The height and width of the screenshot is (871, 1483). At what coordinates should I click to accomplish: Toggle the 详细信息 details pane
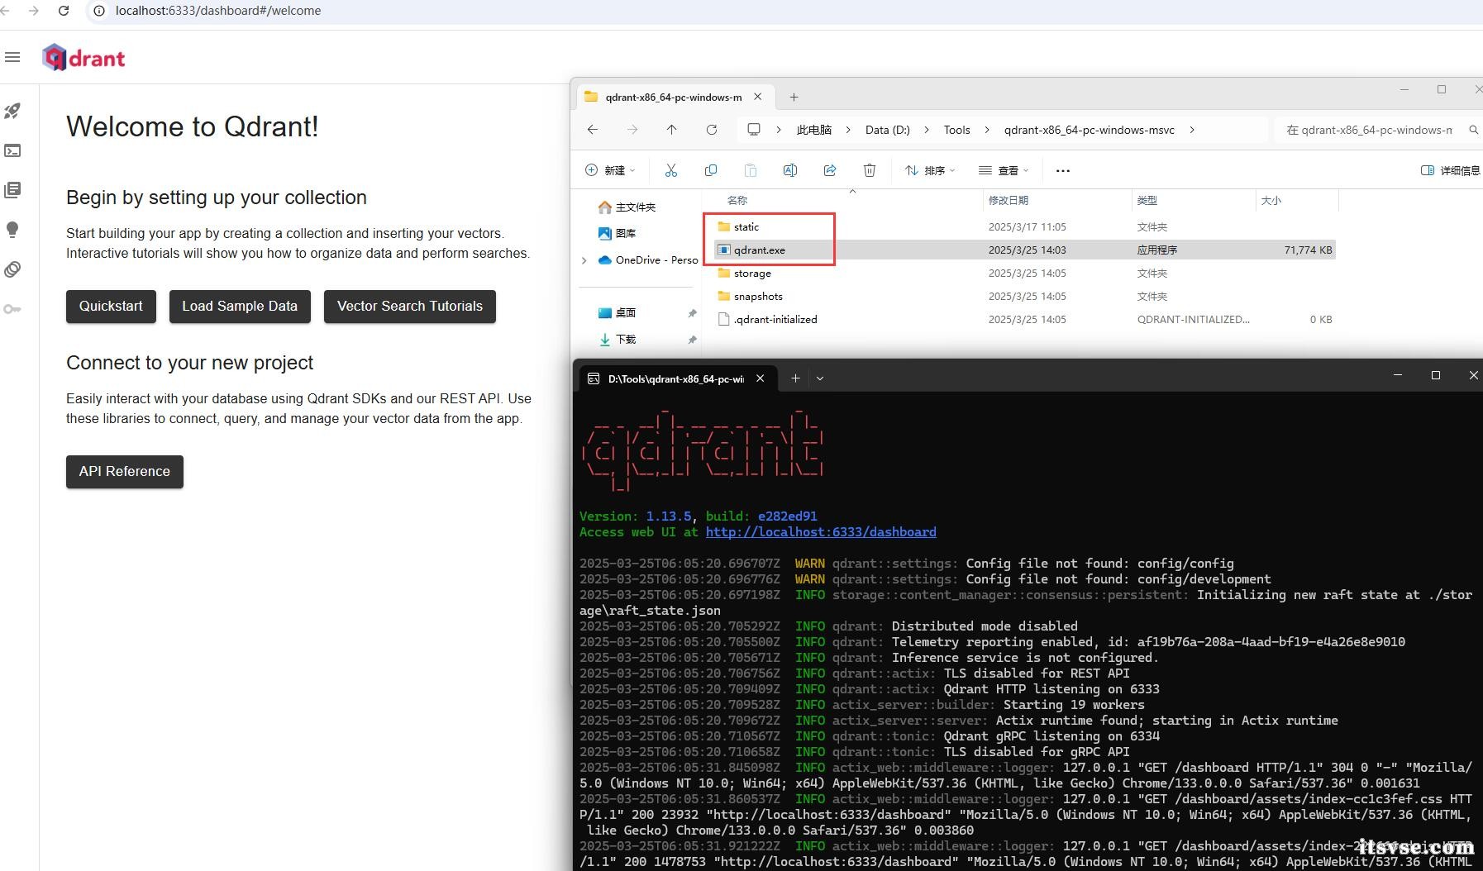pyautogui.click(x=1451, y=170)
